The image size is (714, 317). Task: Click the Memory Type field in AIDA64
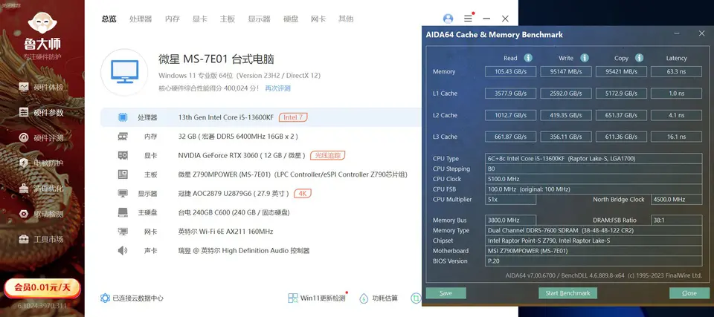(x=594, y=231)
